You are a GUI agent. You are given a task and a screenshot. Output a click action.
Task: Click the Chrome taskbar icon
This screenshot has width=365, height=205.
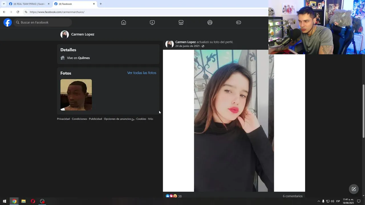coord(14,201)
